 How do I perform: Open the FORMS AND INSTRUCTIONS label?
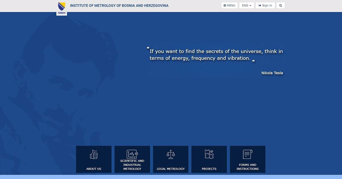[247, 167]
